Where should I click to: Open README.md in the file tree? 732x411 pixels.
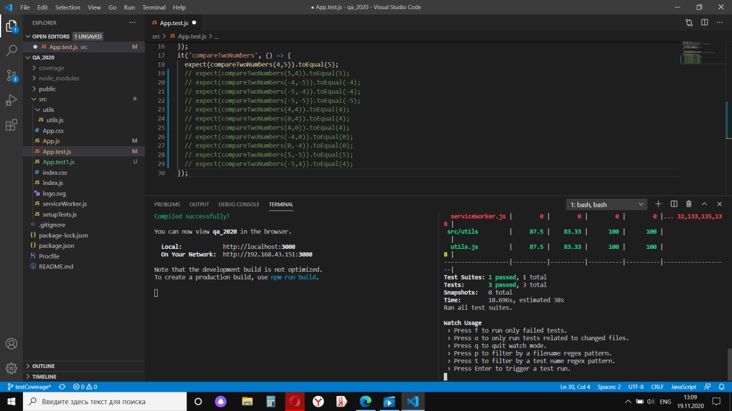tap(83, 267)
